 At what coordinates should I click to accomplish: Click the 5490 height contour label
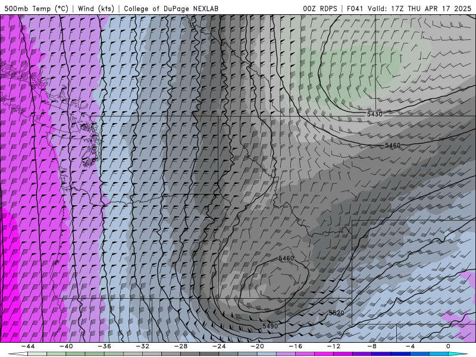click(x=270, y=326)
